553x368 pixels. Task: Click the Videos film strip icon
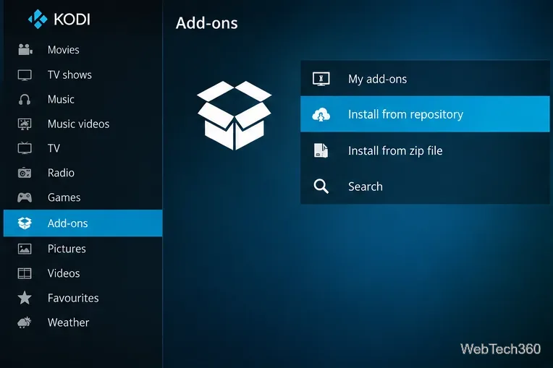[x=25, y=273]
